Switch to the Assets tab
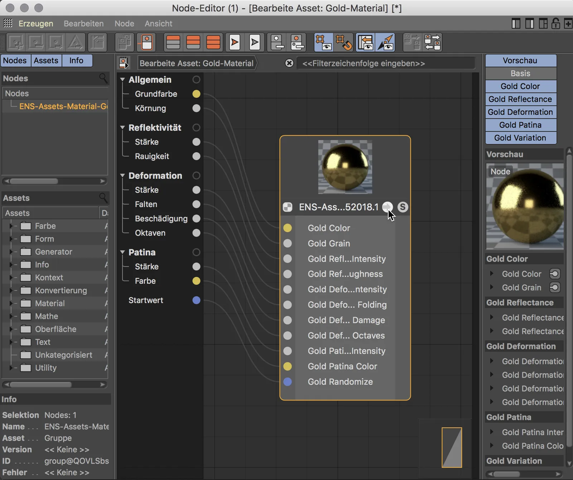The height and width of the screenshot is (480, 573). [46, 61]
